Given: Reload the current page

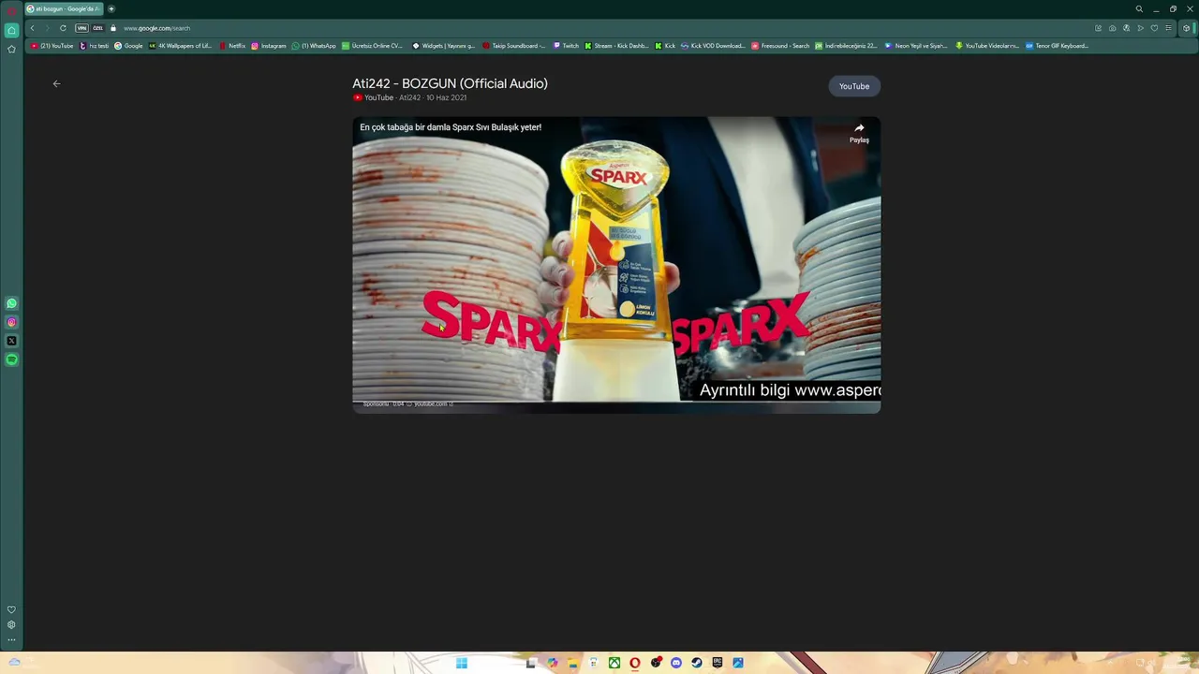Looking at the screenshot, I should (63, 28).
